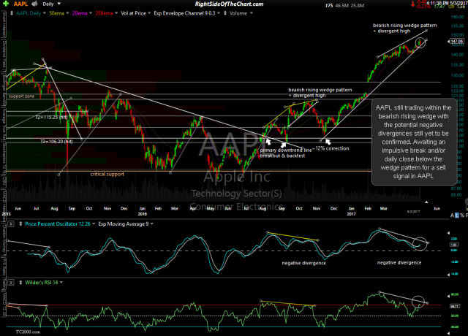Click the lower scale arrow of the PPO pane

(x=448, y=275)
